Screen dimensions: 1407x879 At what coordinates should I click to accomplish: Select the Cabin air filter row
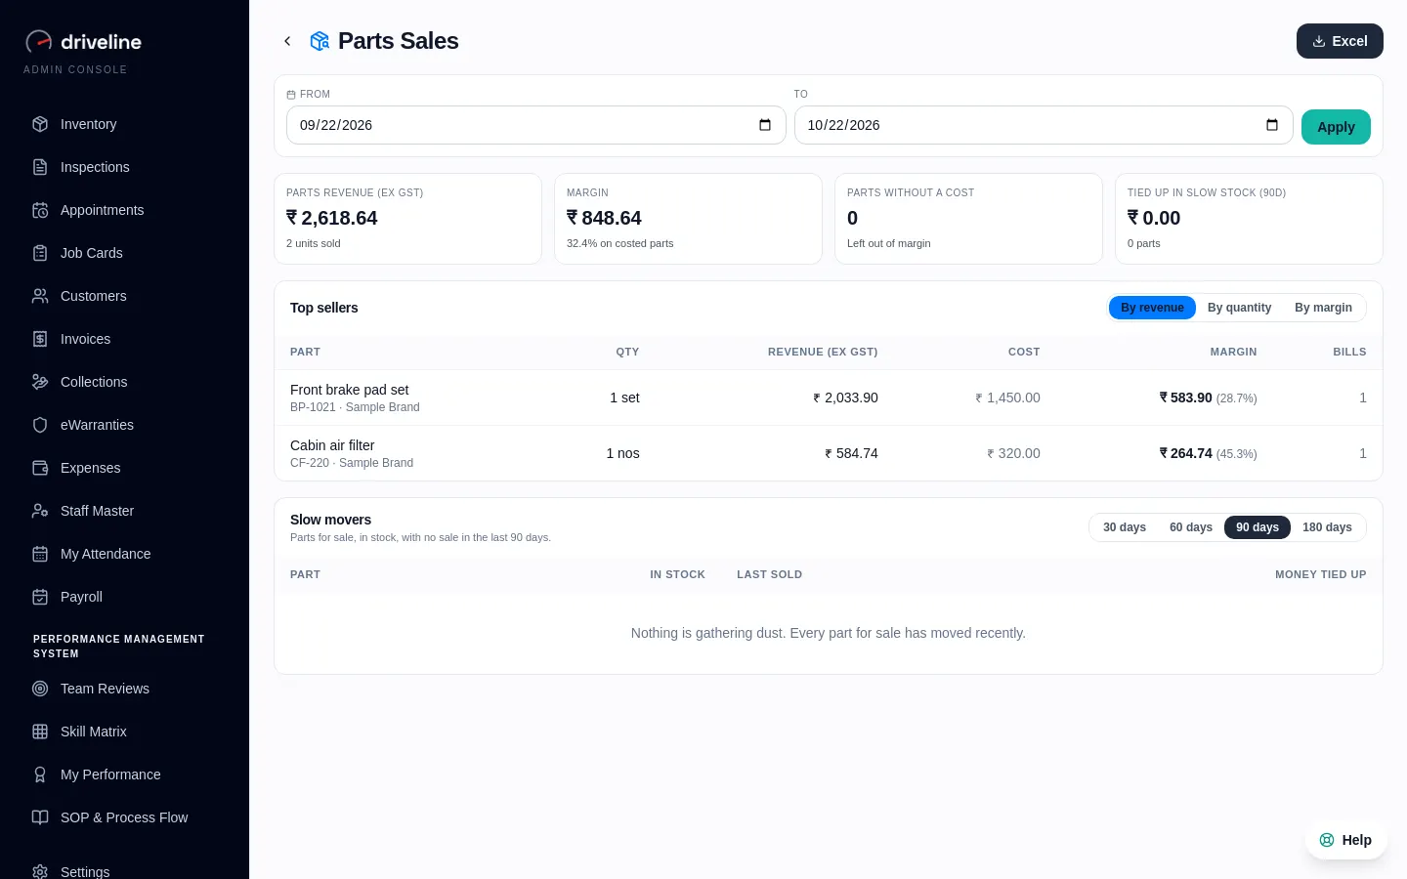[829, 453]
